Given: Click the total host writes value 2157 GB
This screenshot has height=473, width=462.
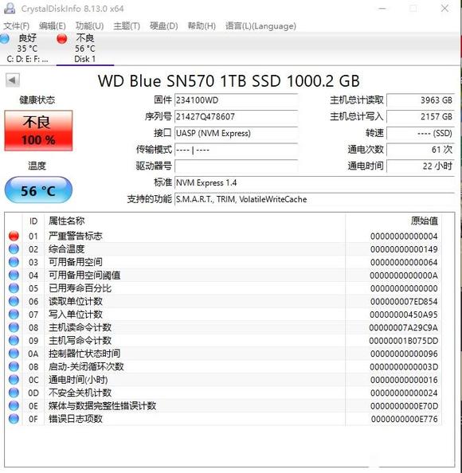Looking at the screenshot, I should point(421,117).
